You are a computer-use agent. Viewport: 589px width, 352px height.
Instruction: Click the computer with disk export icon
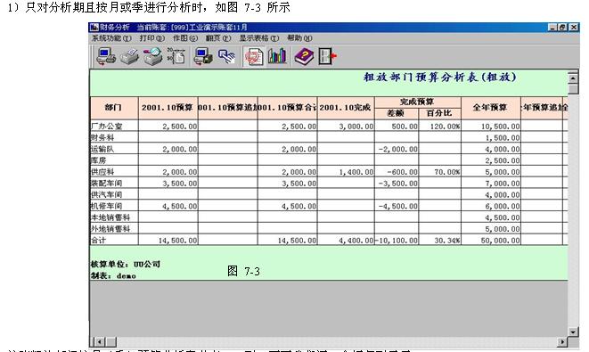[203, 57]
